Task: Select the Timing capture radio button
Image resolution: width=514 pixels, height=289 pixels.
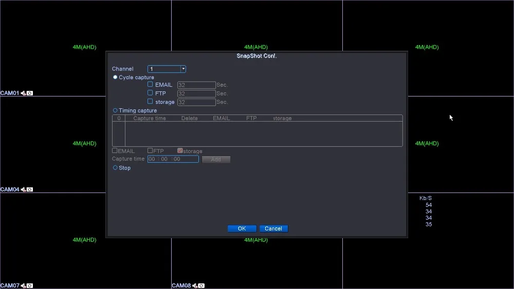Action: tap(115, 110)
